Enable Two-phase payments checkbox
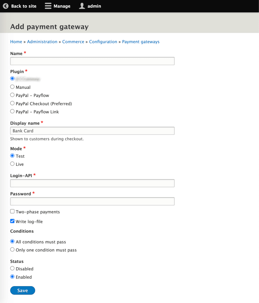The width and height of the screenshot is (259, 303). (12, 212)
